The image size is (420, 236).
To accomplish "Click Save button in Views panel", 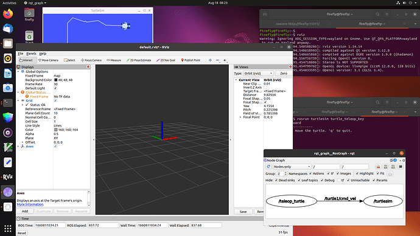I will pyautogui.click(x=243, y=212).
